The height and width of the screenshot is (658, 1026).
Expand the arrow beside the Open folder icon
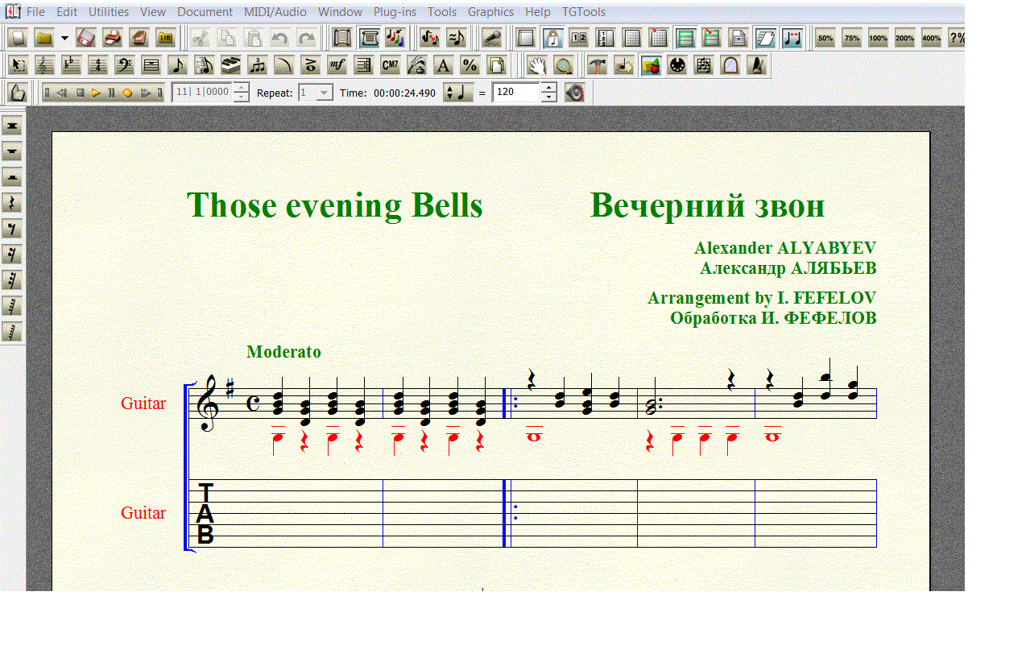[x=64, y=38]
